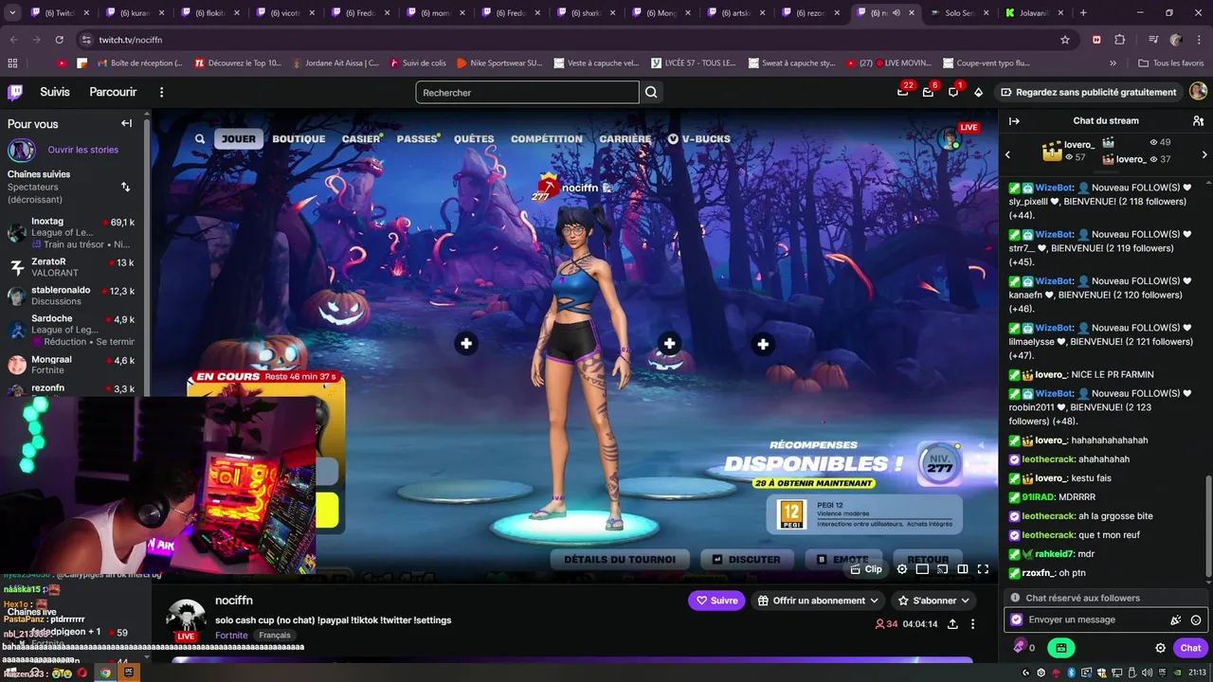
Task: Show next gifter in chat leaderboard
Action: (1204, 154)
